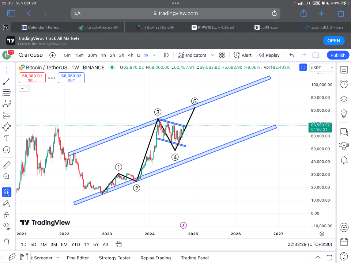Maximize the bottom panel icon
The height and width of the screenshot is (263, 351).
click(x=329, y=258)
